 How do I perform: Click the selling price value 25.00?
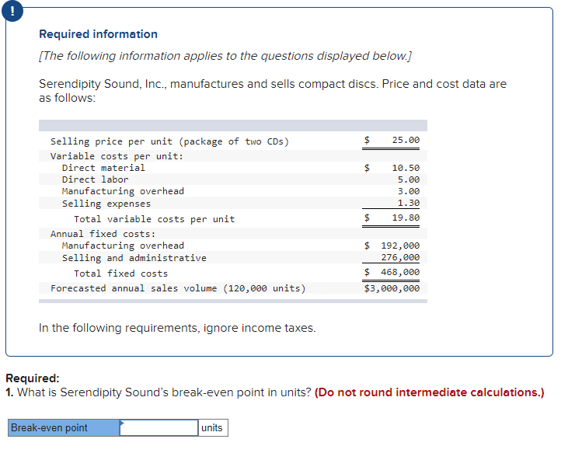pos(406,140)
